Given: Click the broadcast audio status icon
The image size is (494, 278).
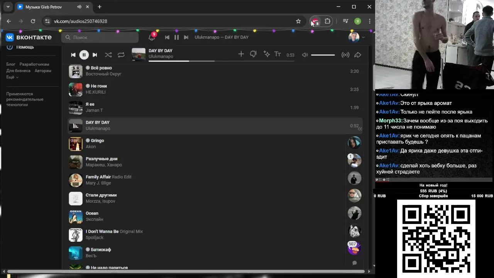Looking at the screenshot, I should [x=345, y=55].
